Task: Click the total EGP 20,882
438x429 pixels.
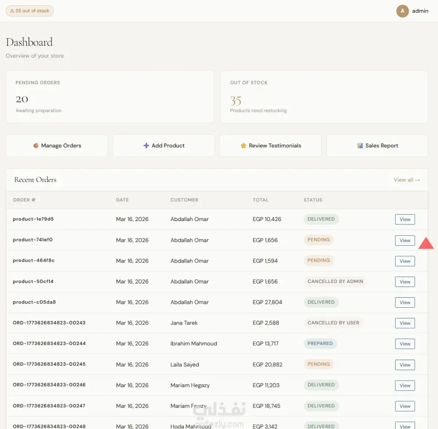Action: click(267, 364)
